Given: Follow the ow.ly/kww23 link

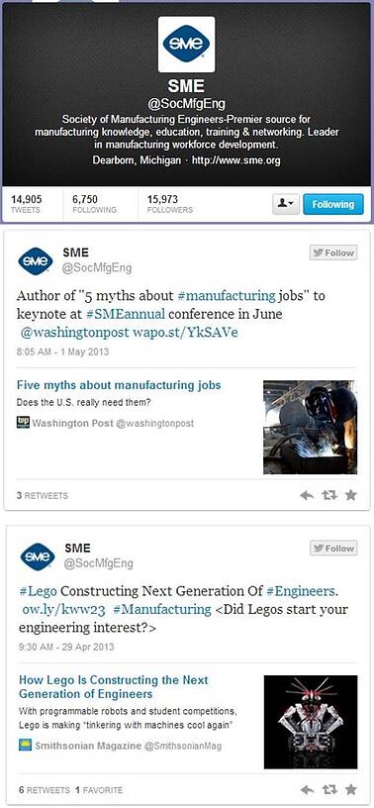Looking at the screenshot, I should click(64, 610).
